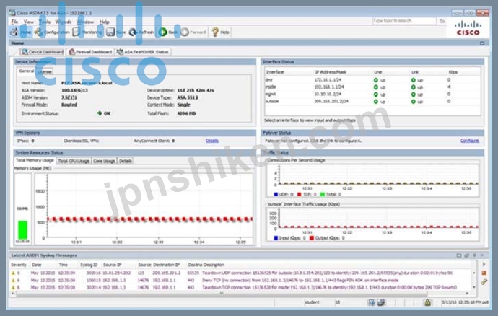Viewport: 498px width, 316px height.
Task: Open the Configuration view from toolbar
Action: (x=53, y=32)
